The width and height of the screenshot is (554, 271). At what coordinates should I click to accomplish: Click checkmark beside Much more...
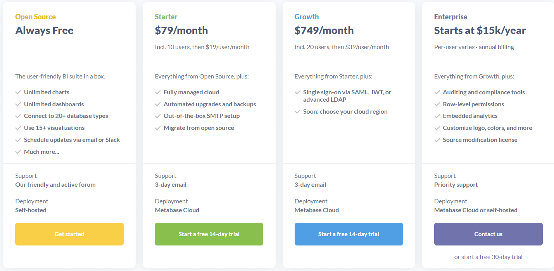[18, 152]
